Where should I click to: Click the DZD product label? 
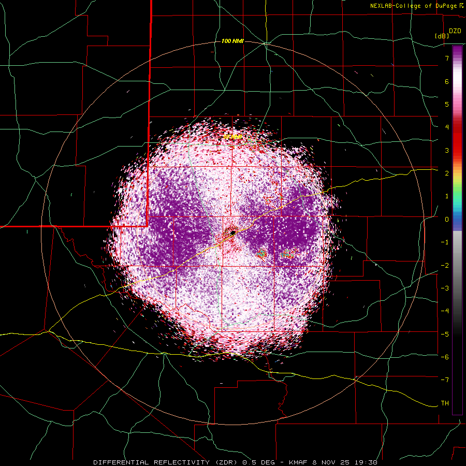pos(455,31)
